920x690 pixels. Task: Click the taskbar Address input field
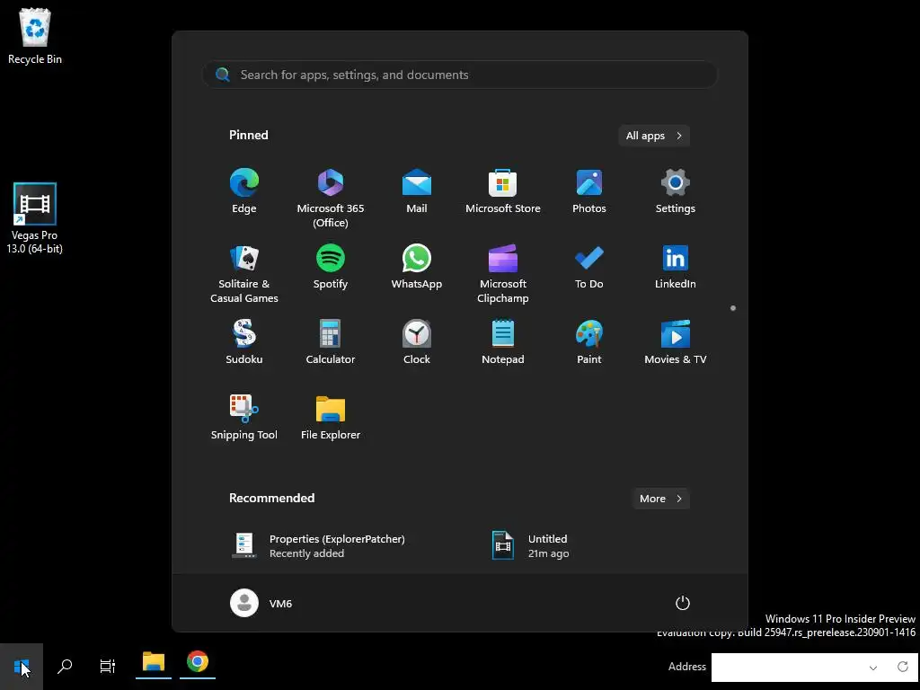pos(787,668)
